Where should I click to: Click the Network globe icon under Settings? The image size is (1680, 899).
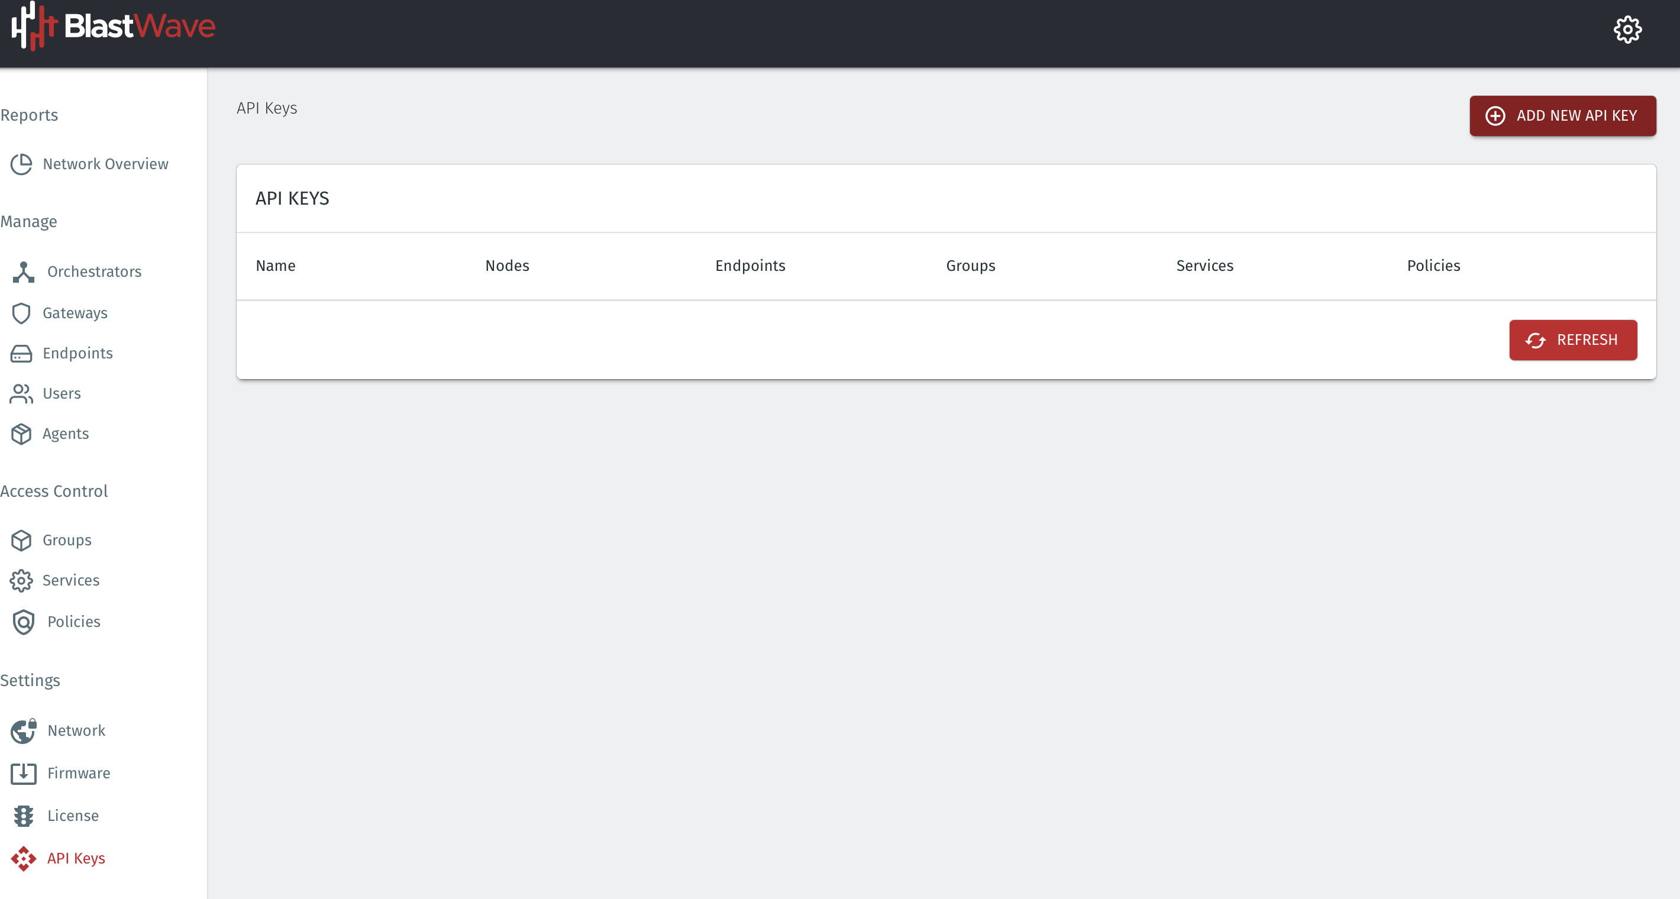[x=23, y=731]
